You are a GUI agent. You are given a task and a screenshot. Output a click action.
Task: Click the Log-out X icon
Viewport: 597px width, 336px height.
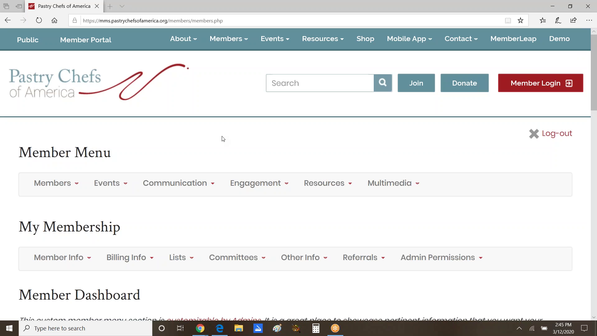(534, 134)
